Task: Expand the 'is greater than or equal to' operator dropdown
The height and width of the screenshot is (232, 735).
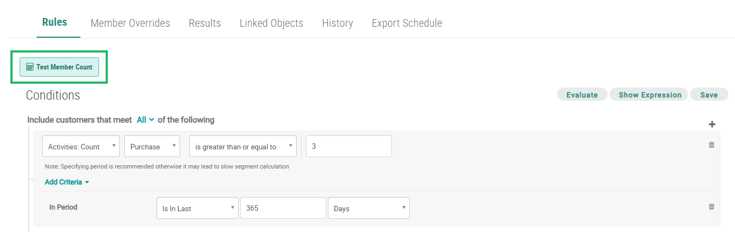Action: 243,147
